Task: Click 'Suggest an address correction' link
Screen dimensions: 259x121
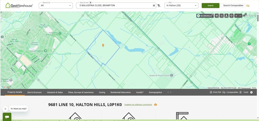Action: pyautogui.click(x=138, y=105)
